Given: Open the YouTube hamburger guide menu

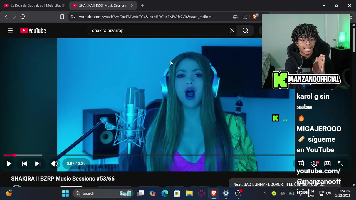Looking at the screenshot, I should point(10,31).
